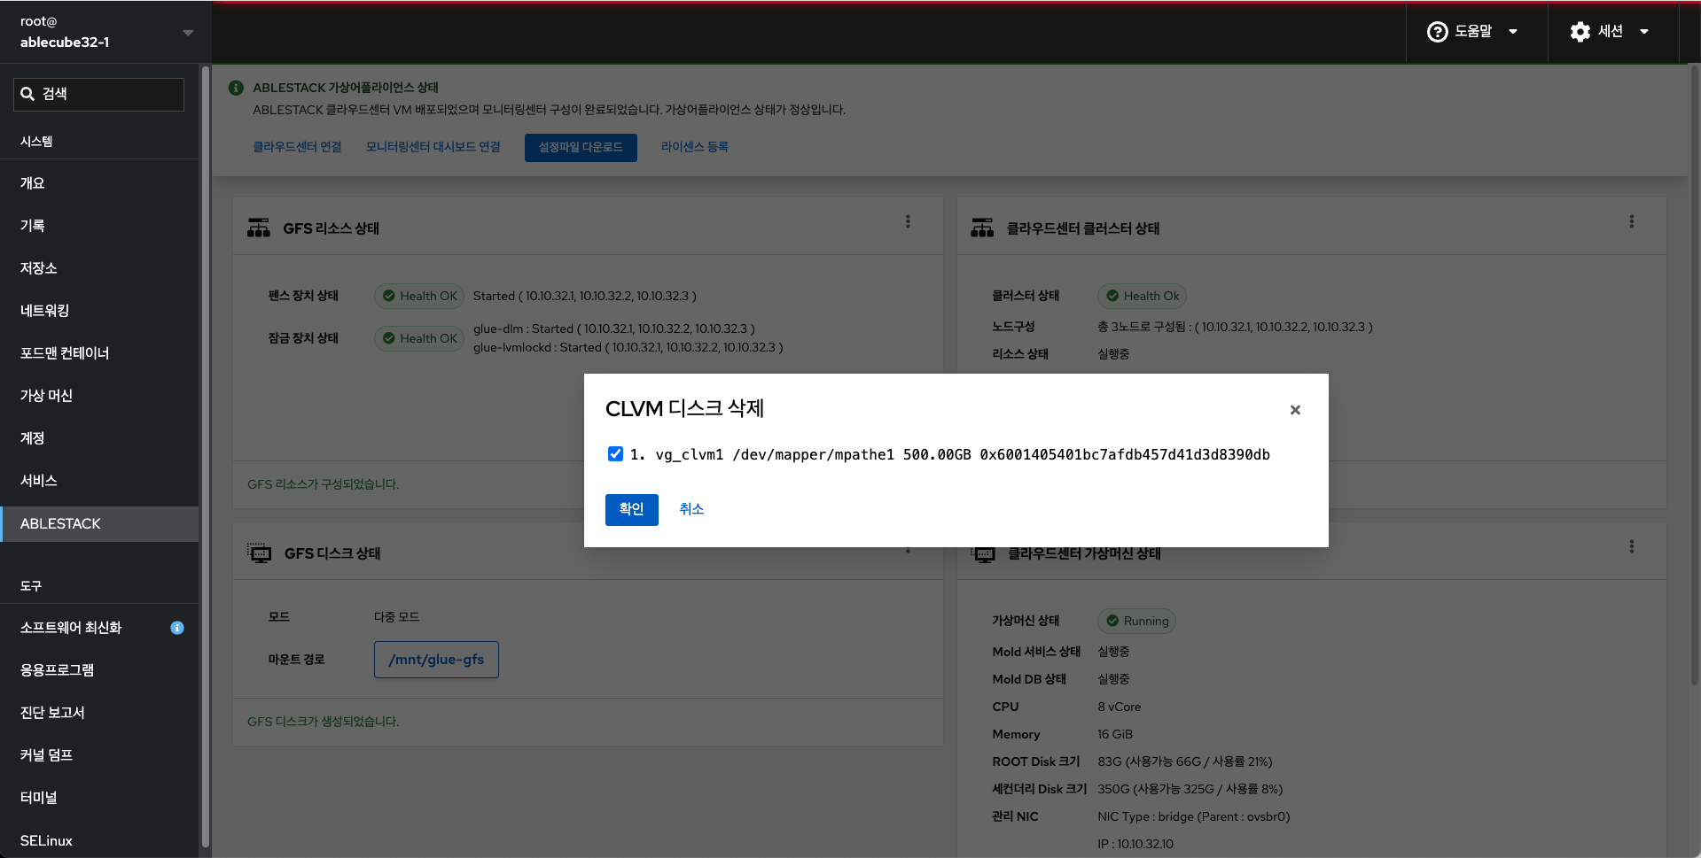Open kebab menu of GFS 리소스 상태 card
Screen dimensions: 1701x858
click(x=908, y=221)
